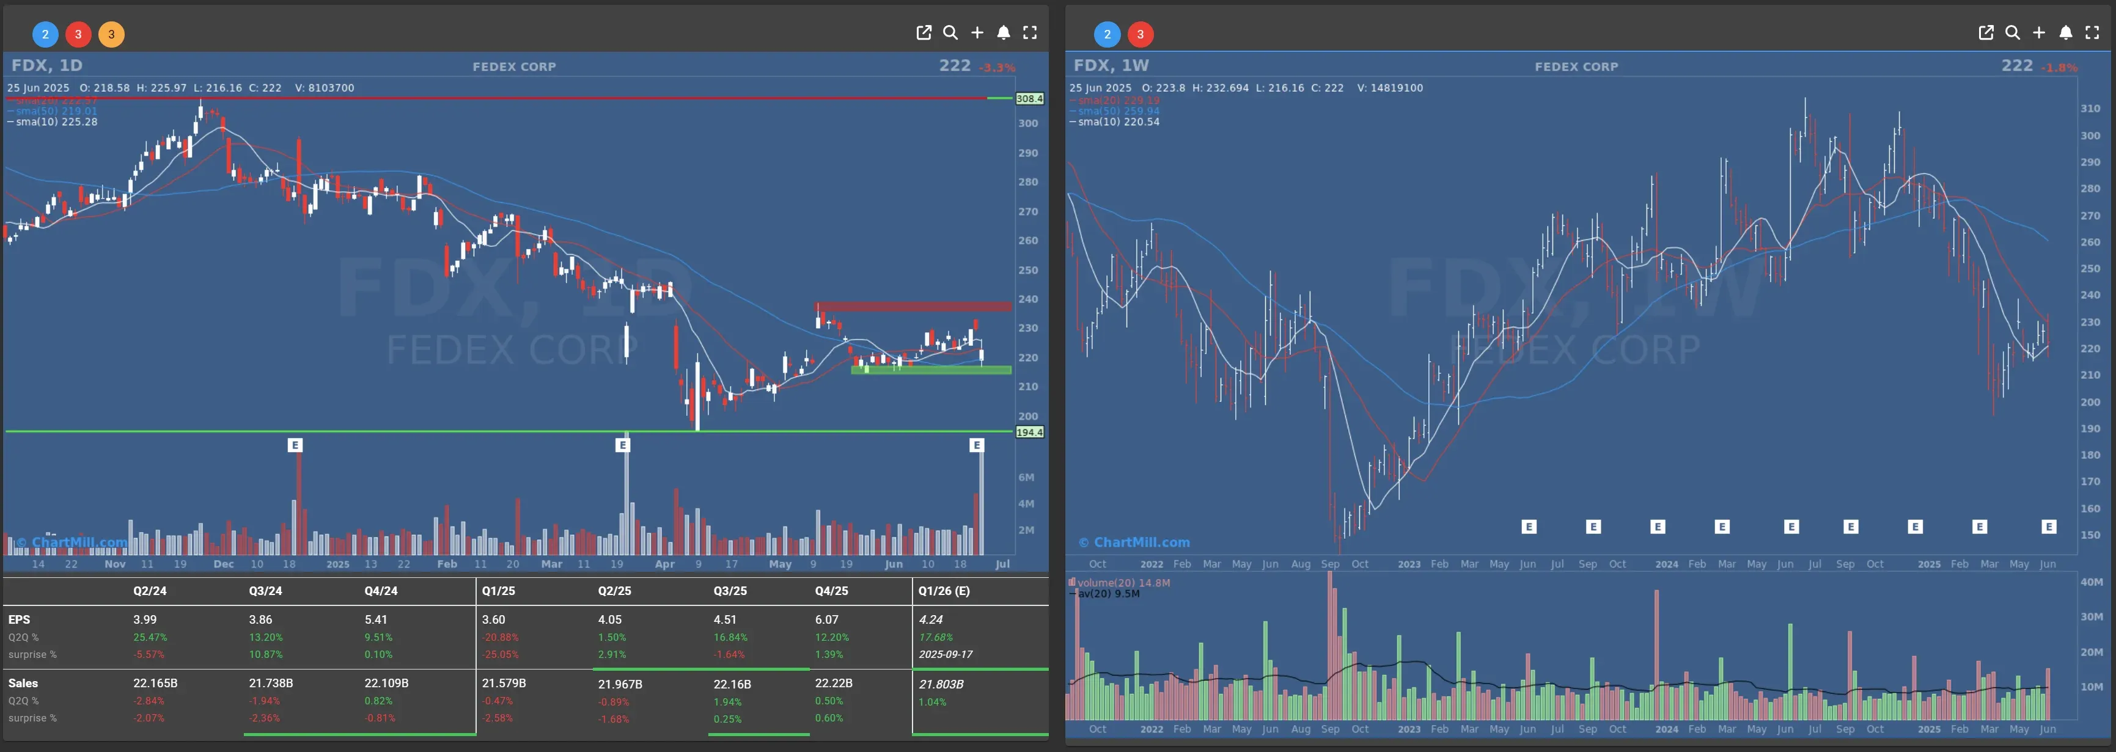
Task: Click latest earnings E marker on daily chart
Action: 977,445
